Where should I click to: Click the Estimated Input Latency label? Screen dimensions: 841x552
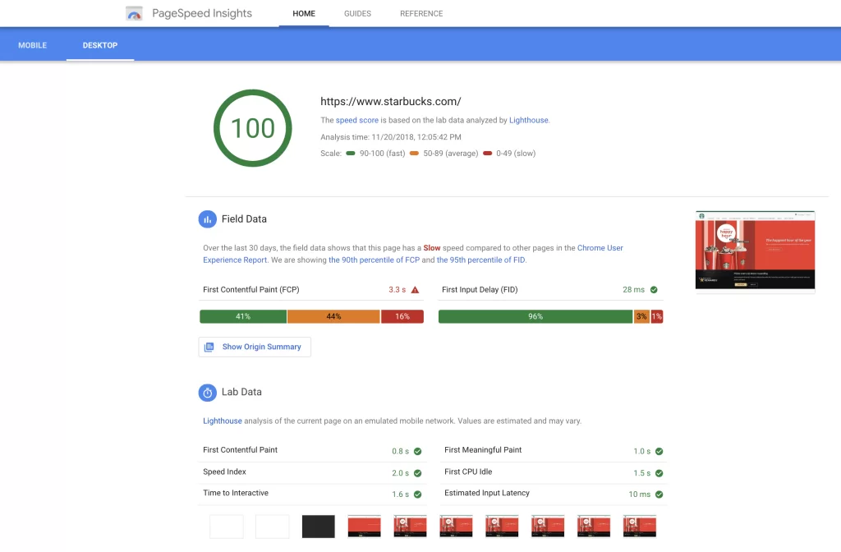point(486,493)
